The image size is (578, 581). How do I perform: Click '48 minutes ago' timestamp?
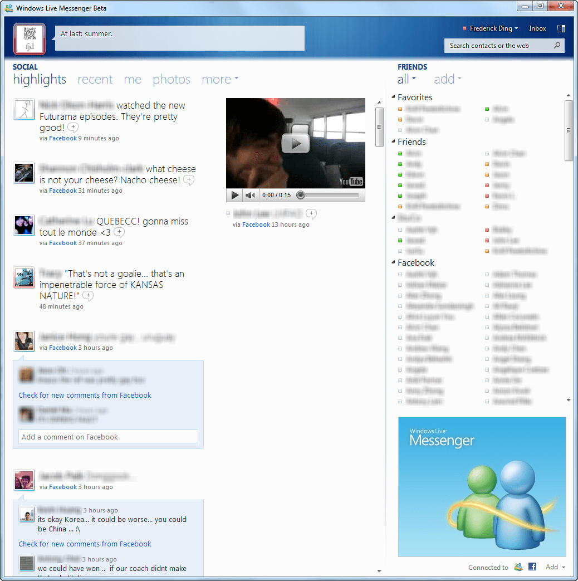pyautogui.click(x=61, y=306)
